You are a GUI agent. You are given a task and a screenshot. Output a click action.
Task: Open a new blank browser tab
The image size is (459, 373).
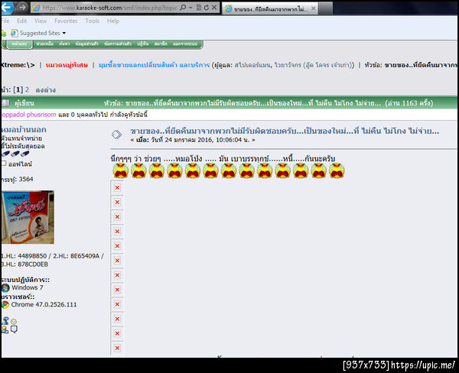coord(326,8)
